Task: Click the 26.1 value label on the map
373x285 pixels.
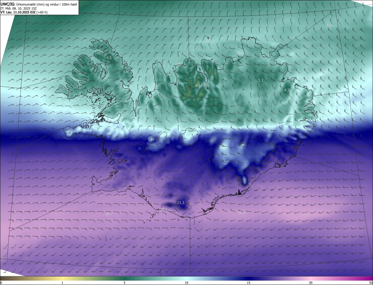Action: coord(164,210)
